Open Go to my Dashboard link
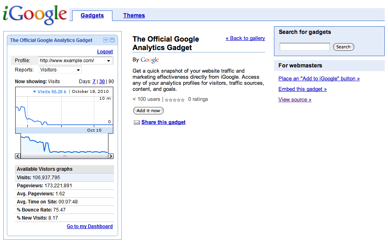This screenshot has height=243, width=388. click(x=89, y=226)
